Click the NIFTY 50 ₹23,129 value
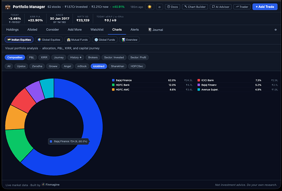Viewport: 282px width, 191px height. pos(83,20)
